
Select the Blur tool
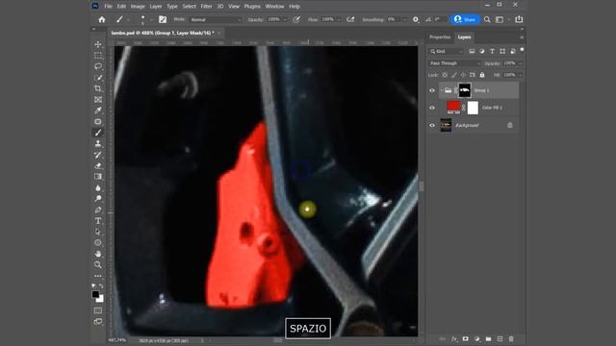coord(98,188)
